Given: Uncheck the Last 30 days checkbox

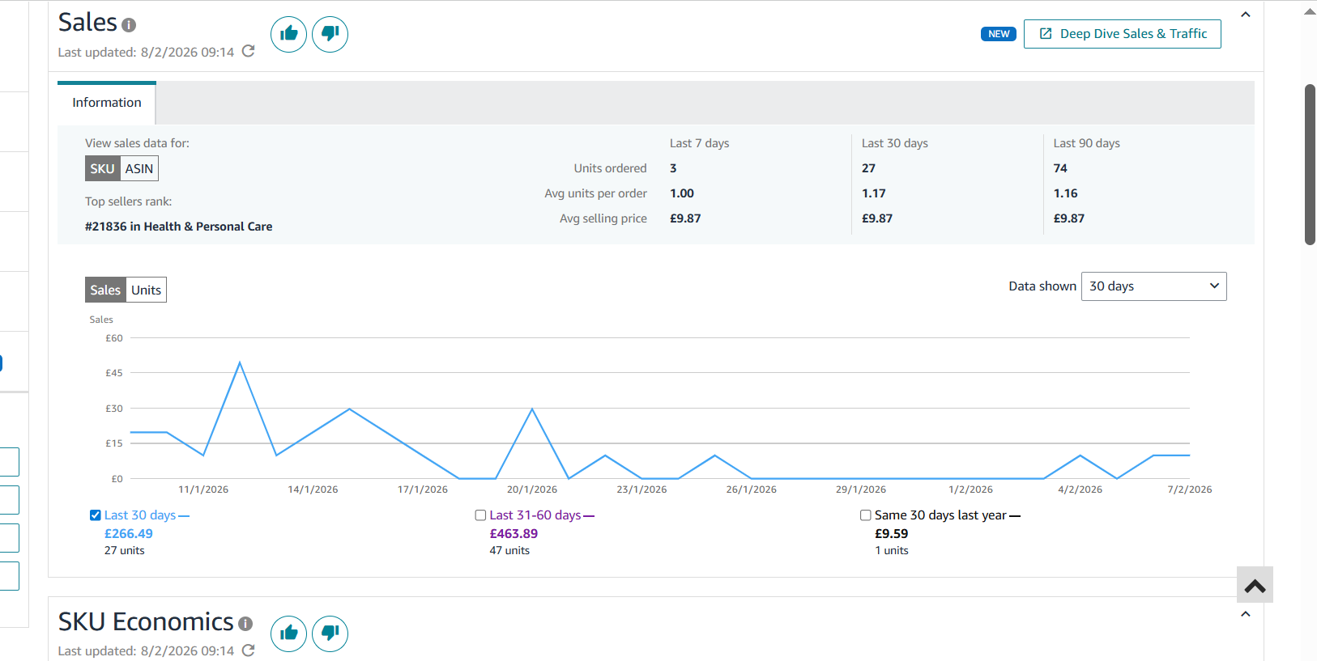Looking at the screenshot, I should (96, 515).
